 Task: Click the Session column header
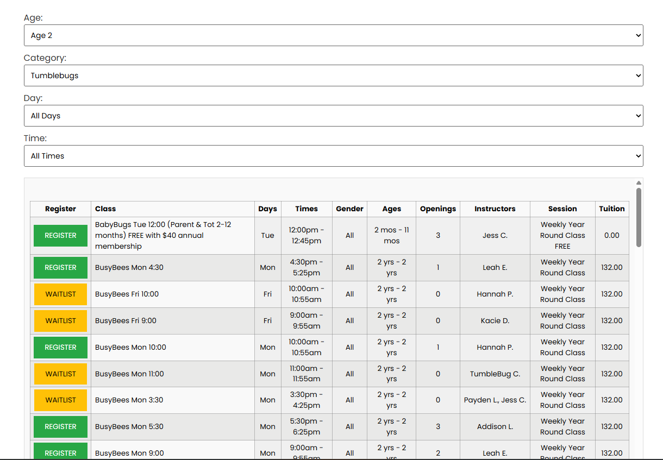point(562,209)
